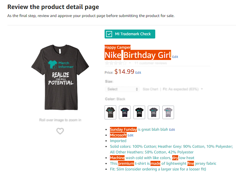
Task: Click the star rating icons
Action: tap(116, 63)
